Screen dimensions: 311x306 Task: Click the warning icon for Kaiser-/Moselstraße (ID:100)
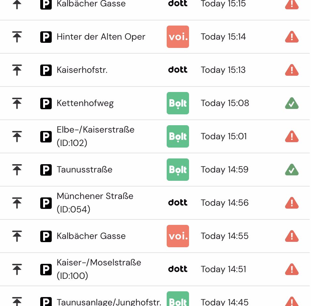point(292,269)
